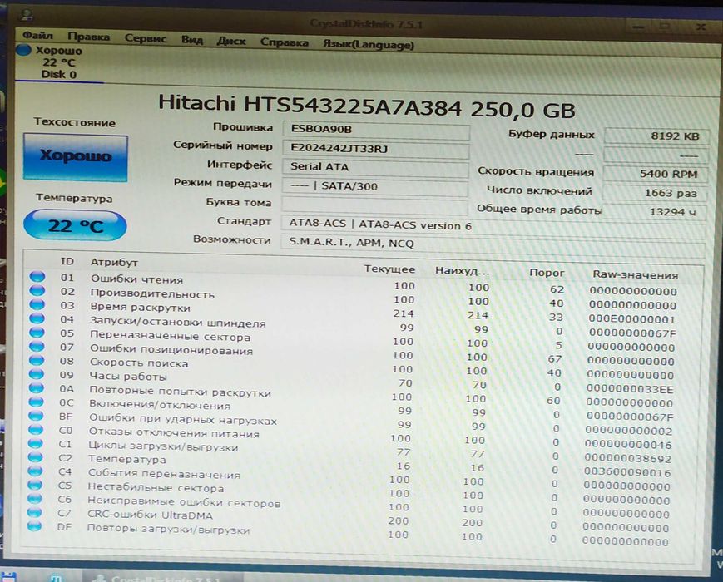Select the Часы работы attribute name
This screenshot has height=582, width=723.
[128, 377]
